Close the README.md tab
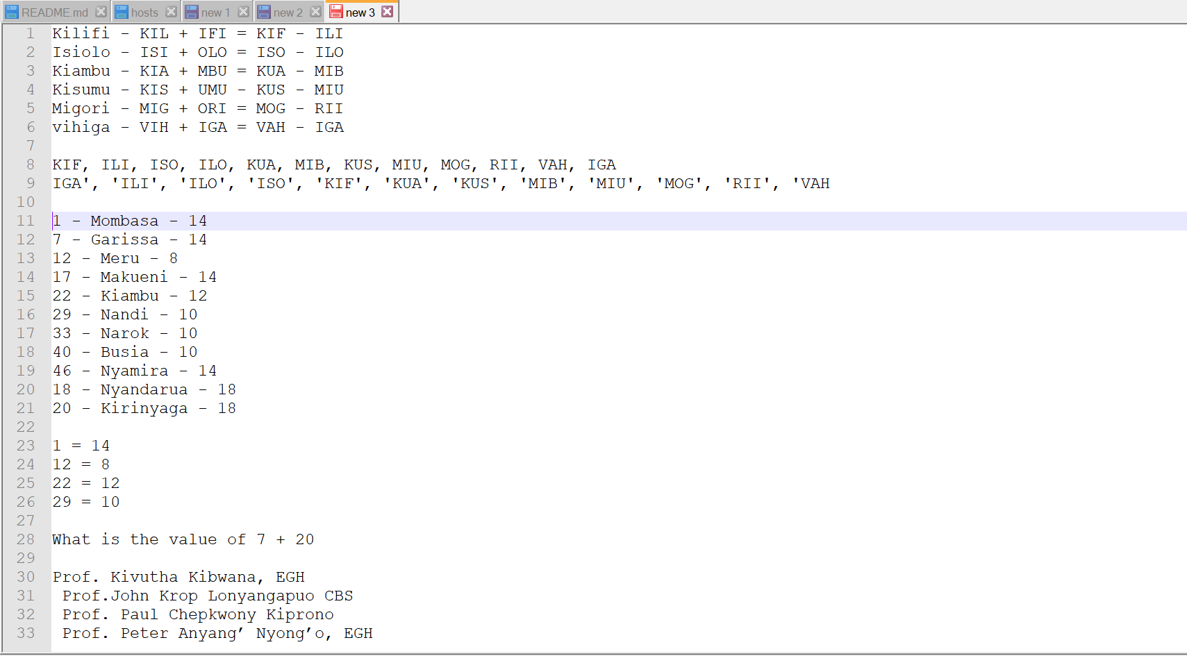This screenshot has width=1187, height=656. 101,12
